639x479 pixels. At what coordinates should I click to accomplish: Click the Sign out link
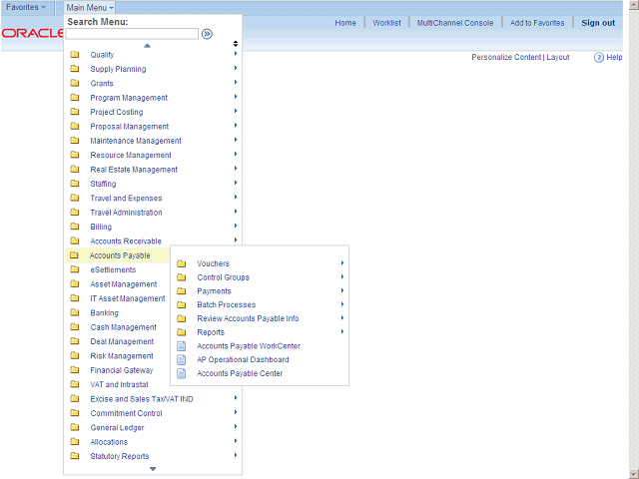click(x=598, y=23)
